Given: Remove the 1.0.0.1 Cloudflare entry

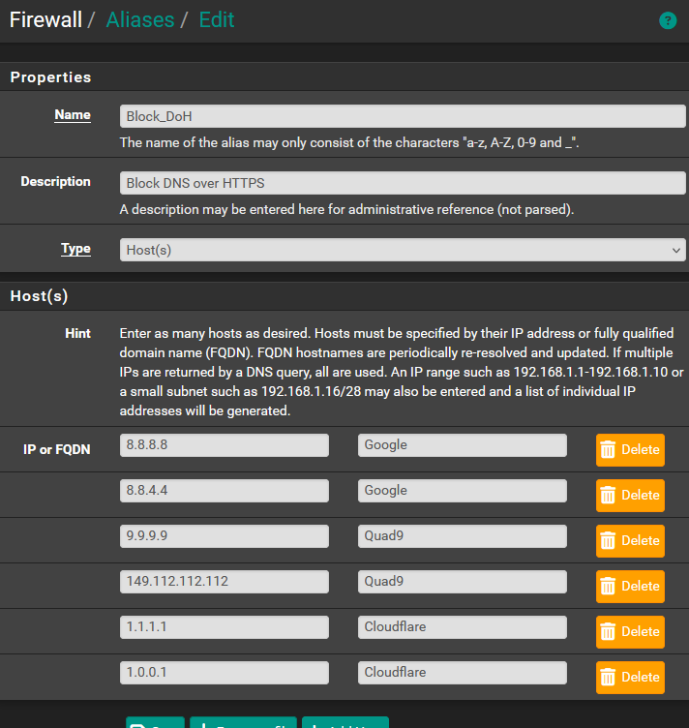Looking at the screenshot, I should click(x=630, y=677).
